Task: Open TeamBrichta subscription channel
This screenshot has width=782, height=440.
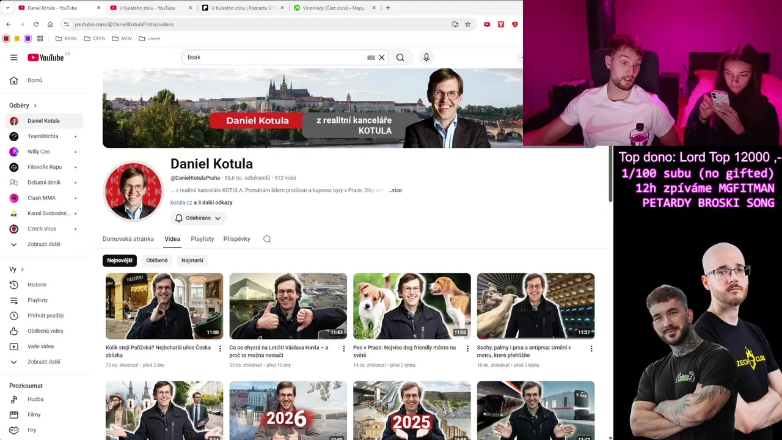Action: [44, 136]
